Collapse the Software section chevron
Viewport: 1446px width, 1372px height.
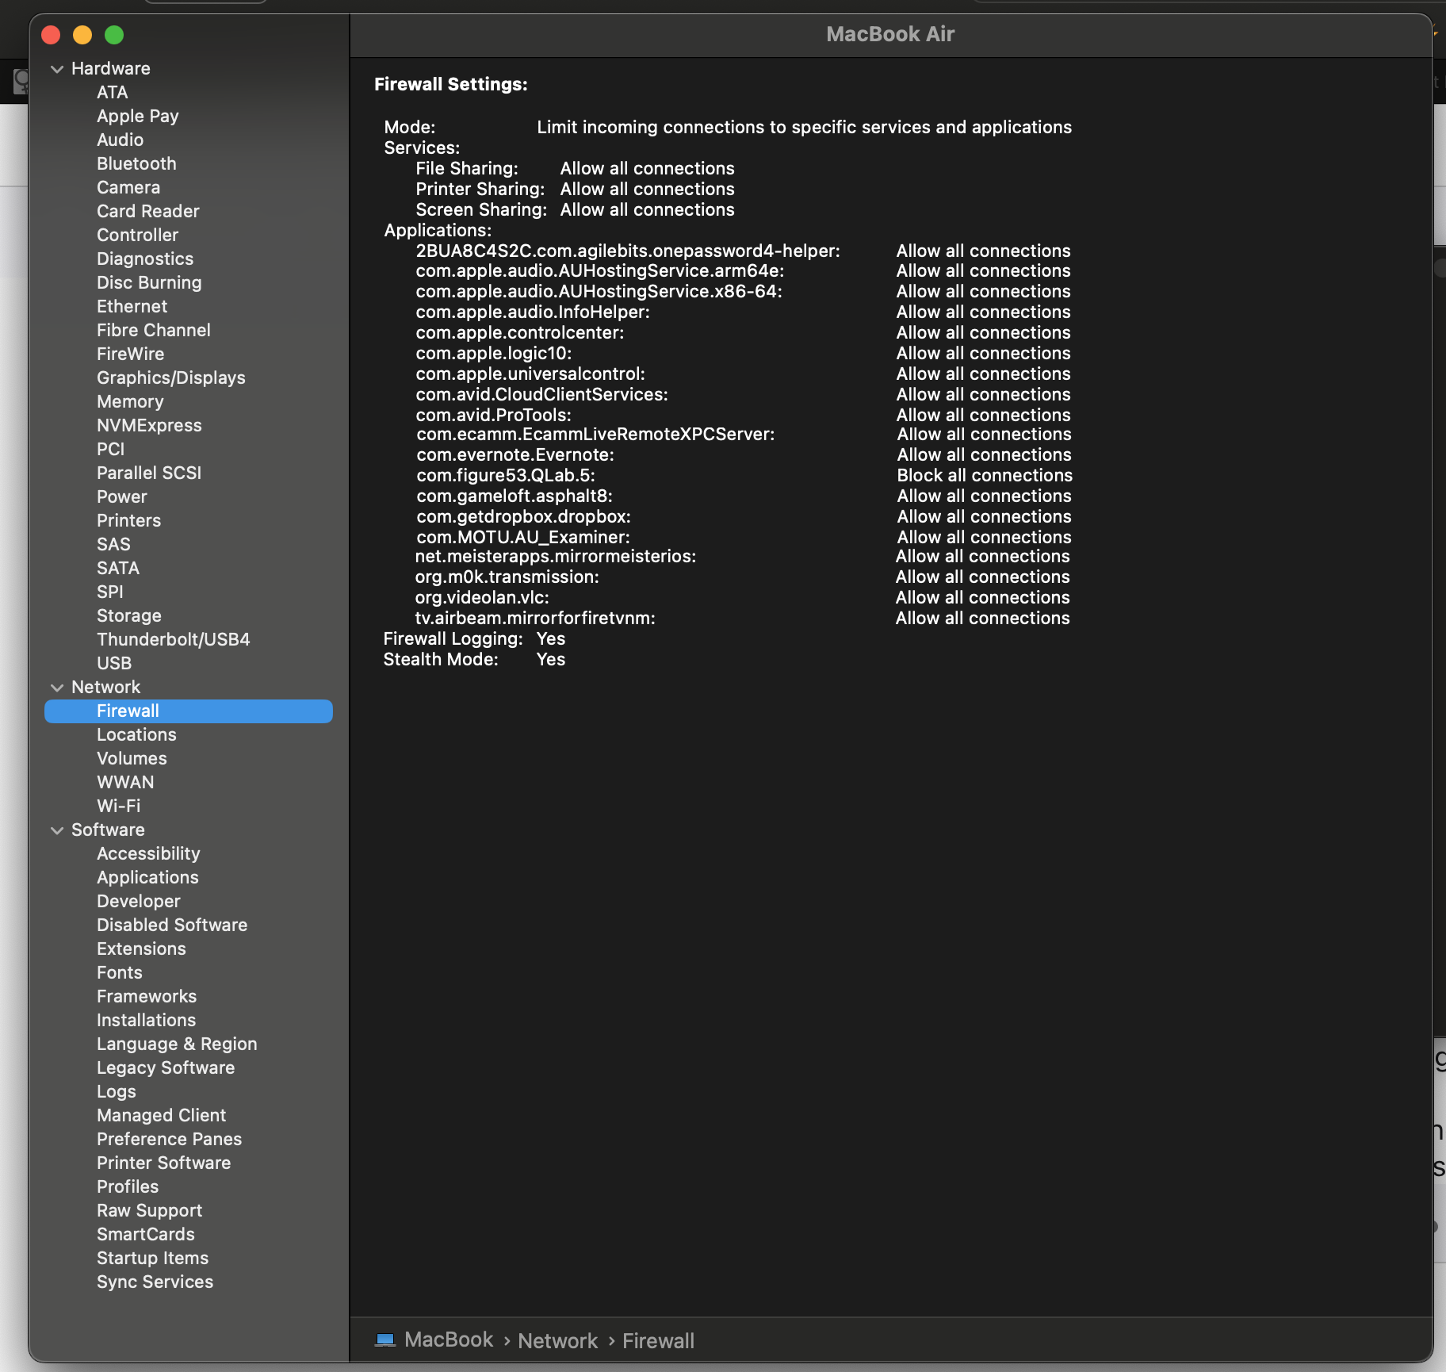click(x=57, y=830)
